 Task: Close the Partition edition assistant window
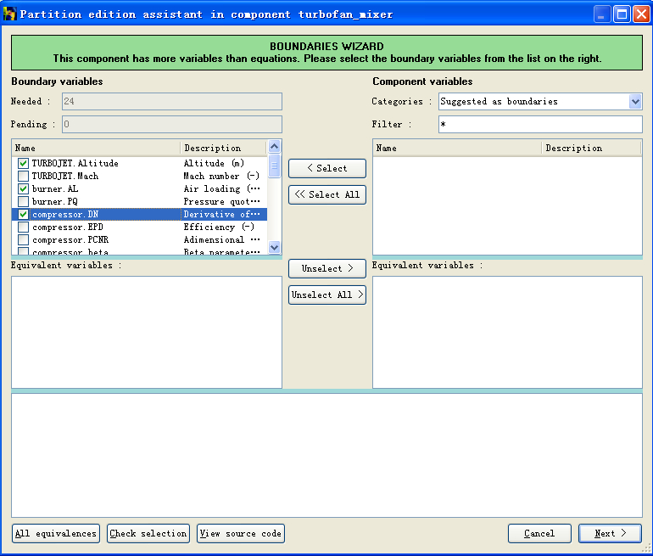[x=641, y=14]
